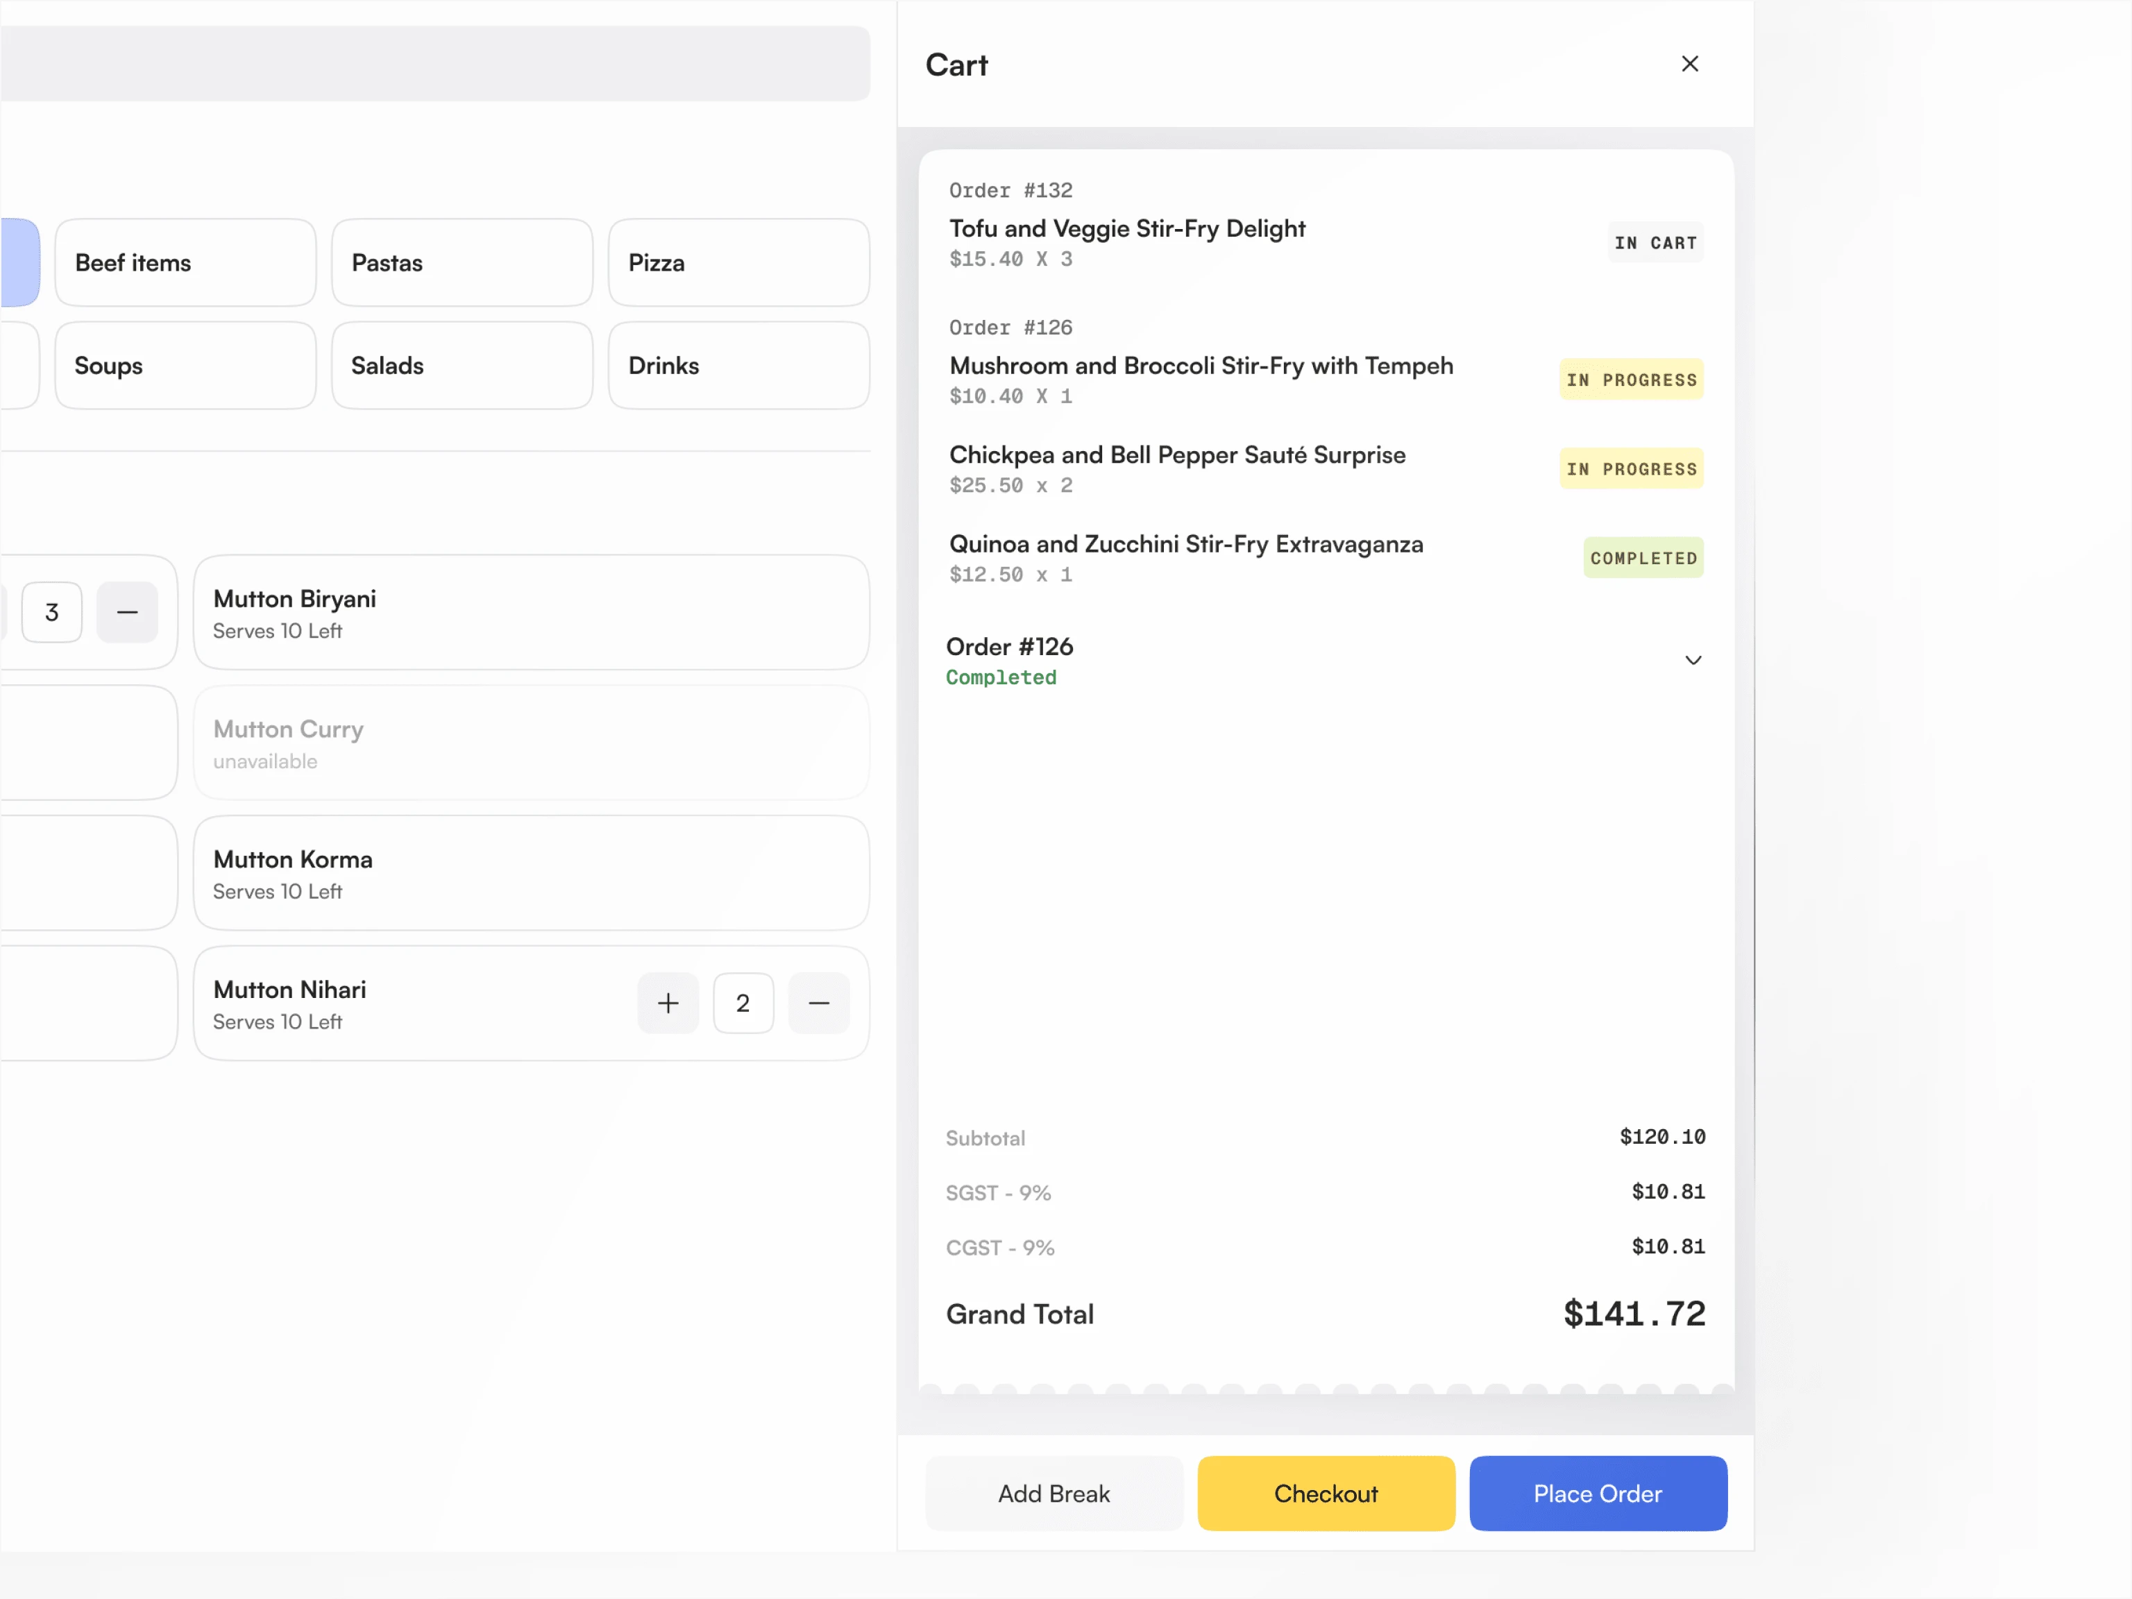This screenshot has height=1599, width=2132.
Task: Increase Mutton Nihari quantity with plus icon
Action: click(667, 1004)
